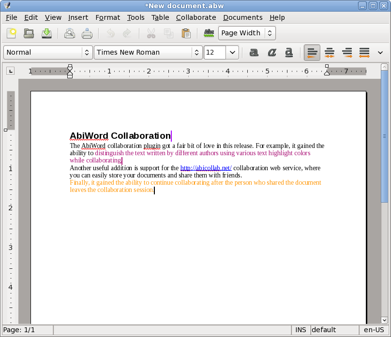This screenshot has height=337, width=391.
Task: Enable center text alignment
Action: click(330, 52)
